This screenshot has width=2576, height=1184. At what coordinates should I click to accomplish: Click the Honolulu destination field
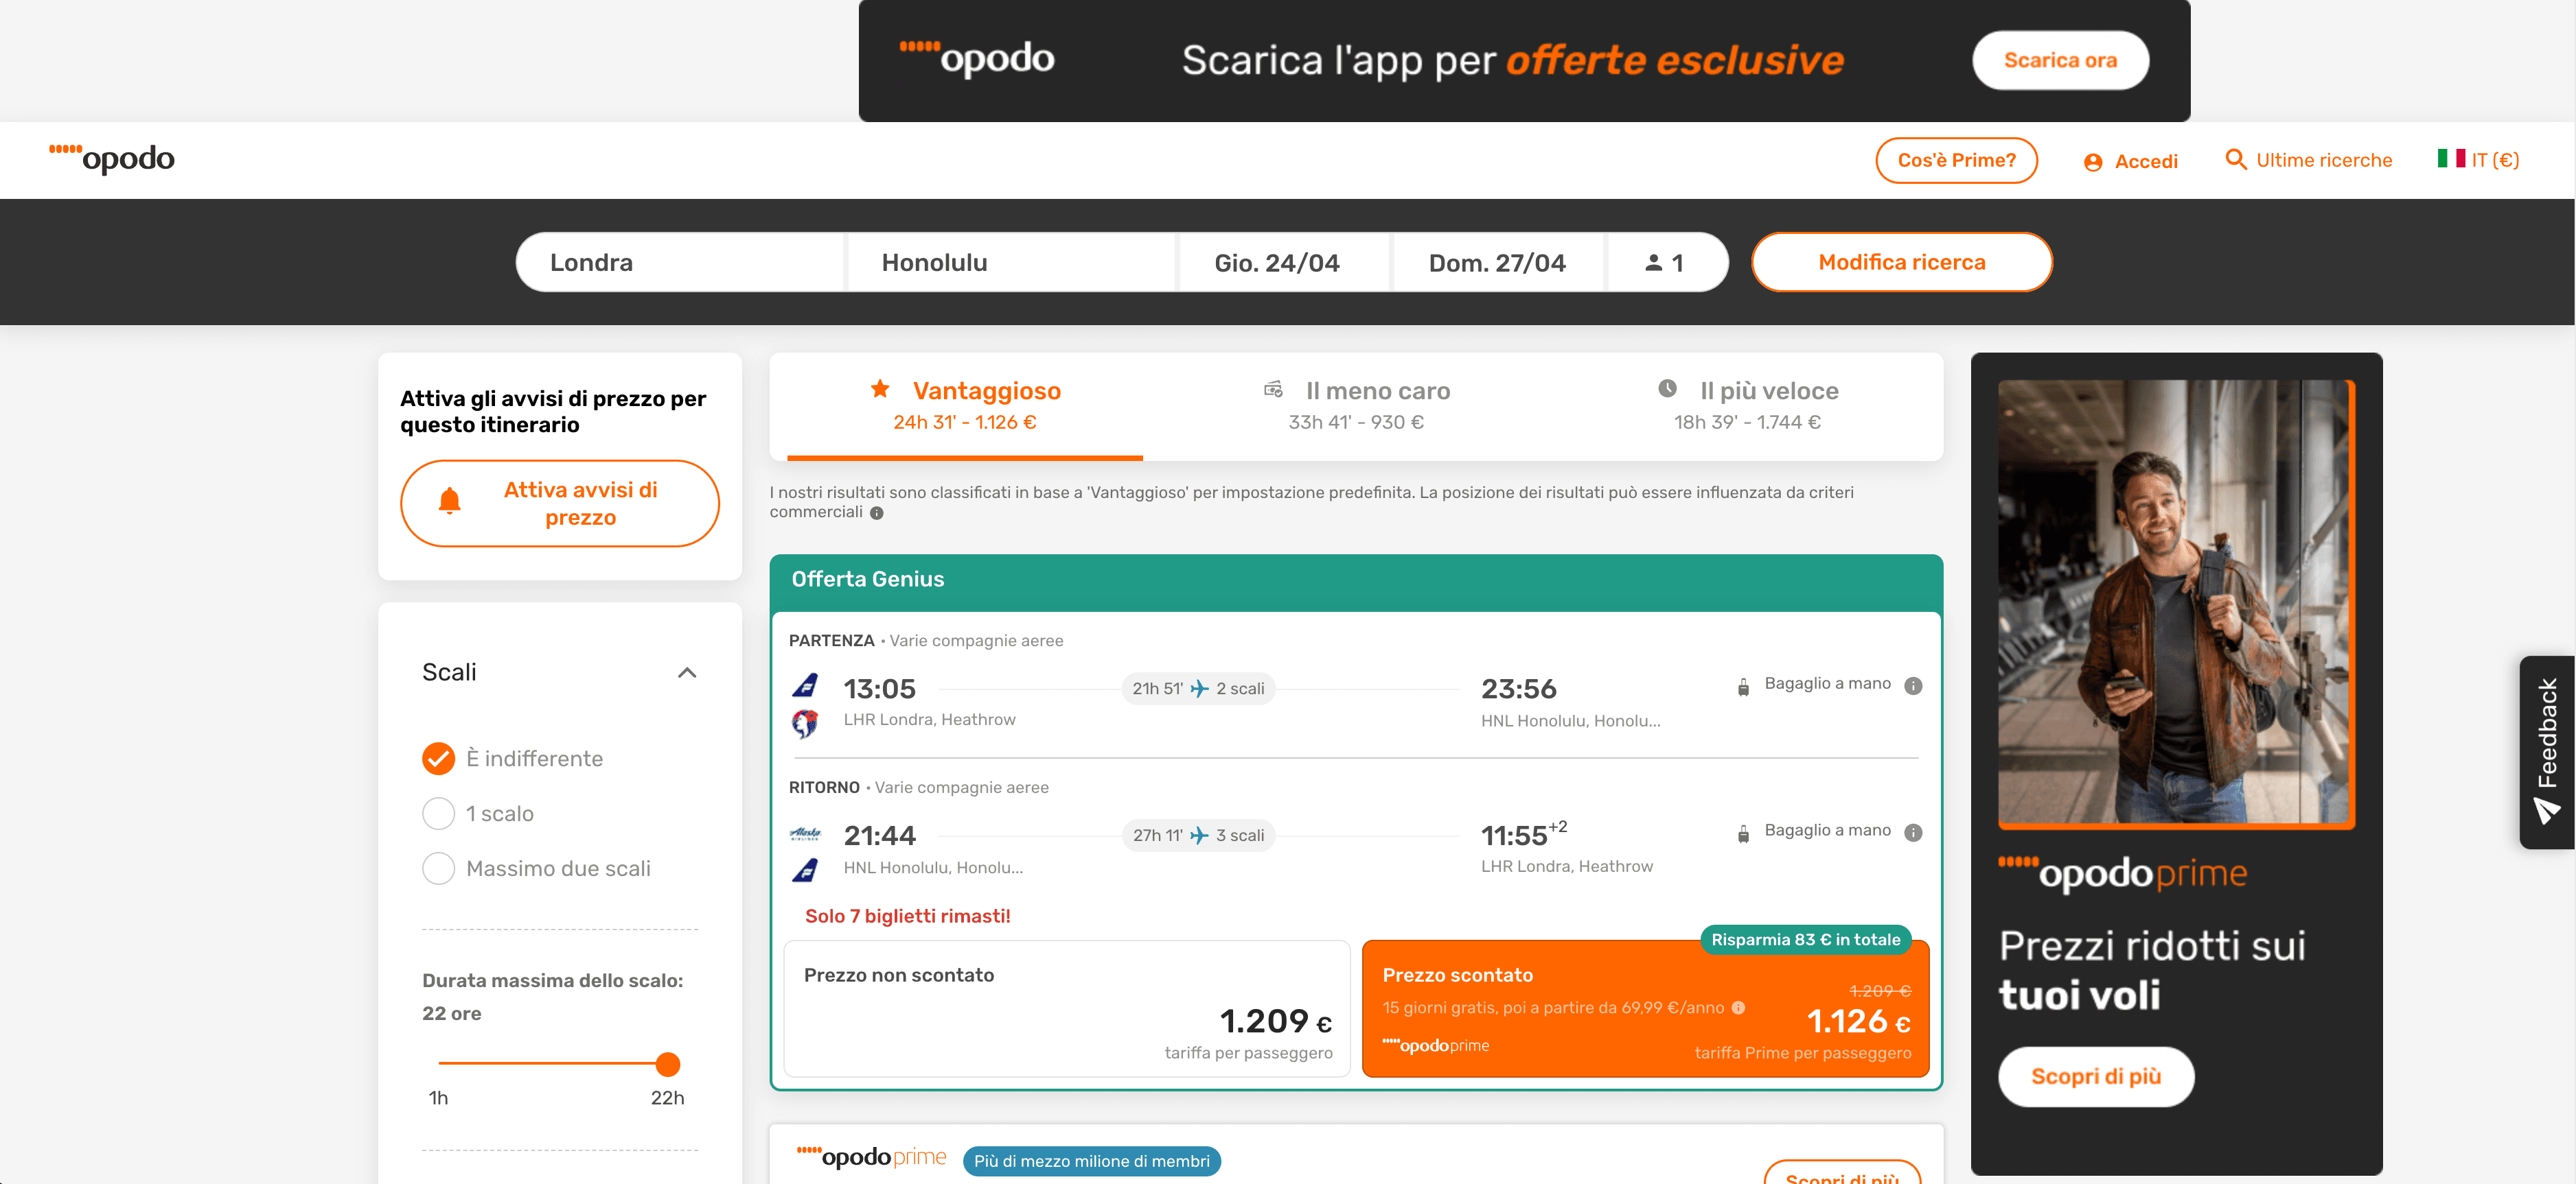1010,263
